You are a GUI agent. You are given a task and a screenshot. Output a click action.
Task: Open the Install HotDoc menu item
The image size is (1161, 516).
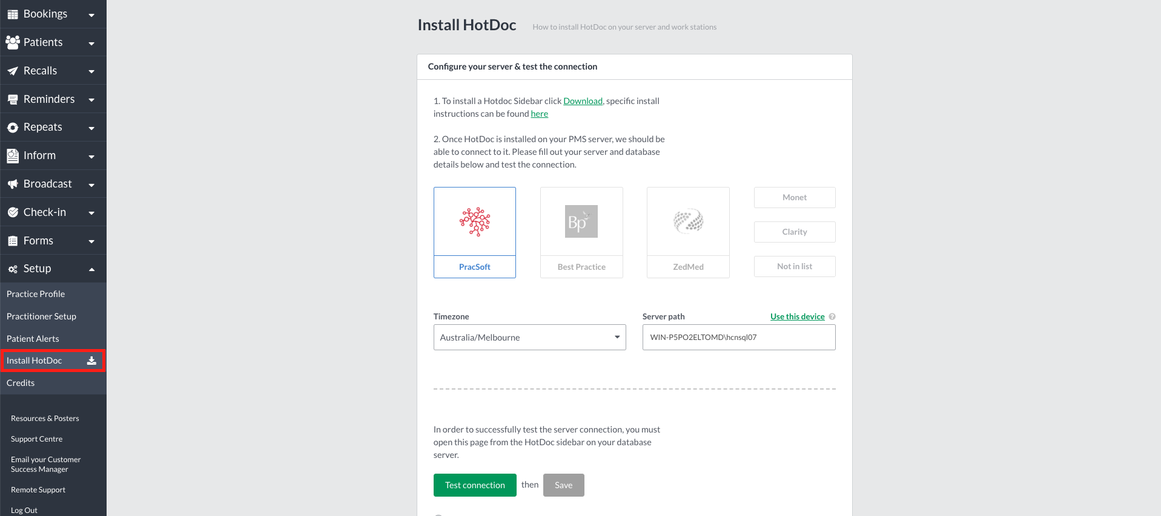point(53,361)
